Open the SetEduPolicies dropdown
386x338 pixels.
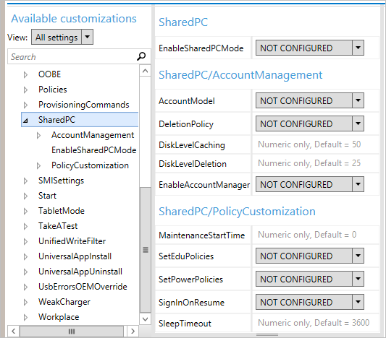[310, 256]
